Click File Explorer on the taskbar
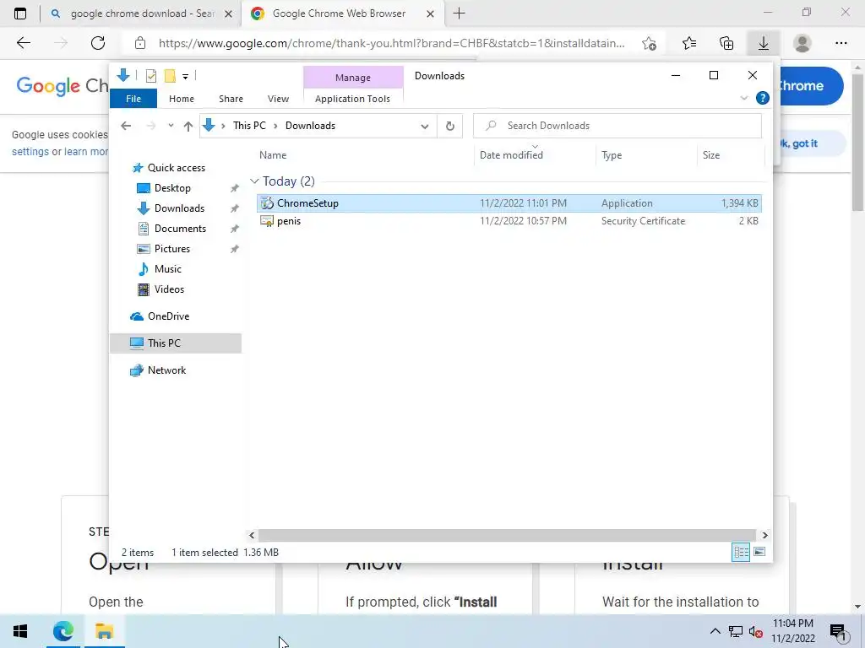Viewport: 865px width, 648px height. point(104,631)
